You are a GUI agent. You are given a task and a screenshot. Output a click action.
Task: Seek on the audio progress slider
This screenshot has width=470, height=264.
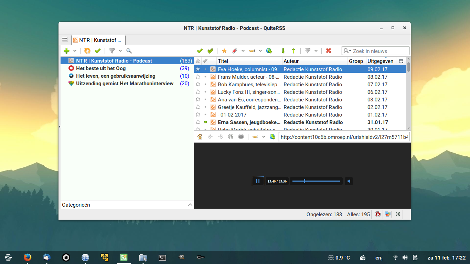(316, 181)
